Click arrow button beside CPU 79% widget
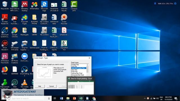180x101 pixels. [x=175, y=4]
